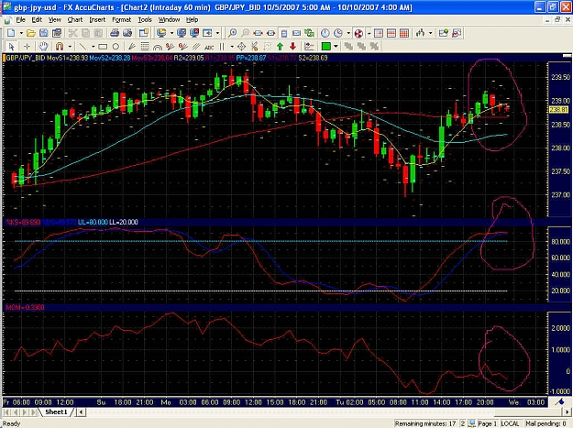
Task: Click 'Mail pending: 0' in status bar
Action: (546, 423)
